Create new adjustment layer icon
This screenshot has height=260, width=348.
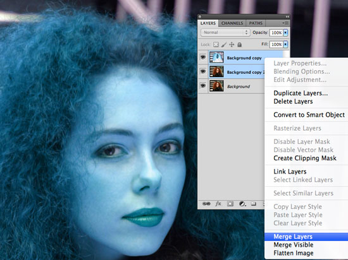pyautogui.click(x=242, y=204)
